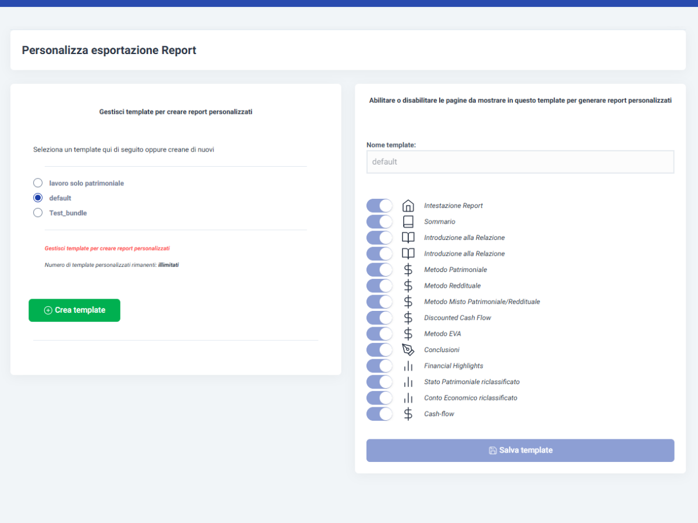Disable the Discounted Cash Flow toggle
698x523 pixels.
380,318
